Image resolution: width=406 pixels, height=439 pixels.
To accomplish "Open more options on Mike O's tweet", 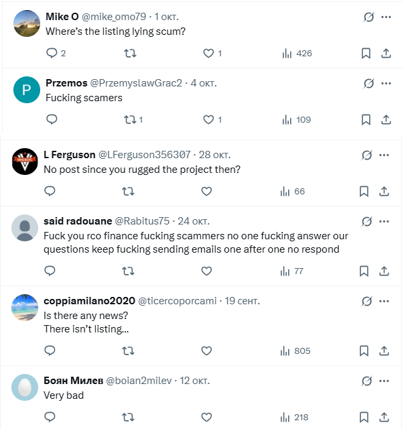I will [x=386, y=17].
